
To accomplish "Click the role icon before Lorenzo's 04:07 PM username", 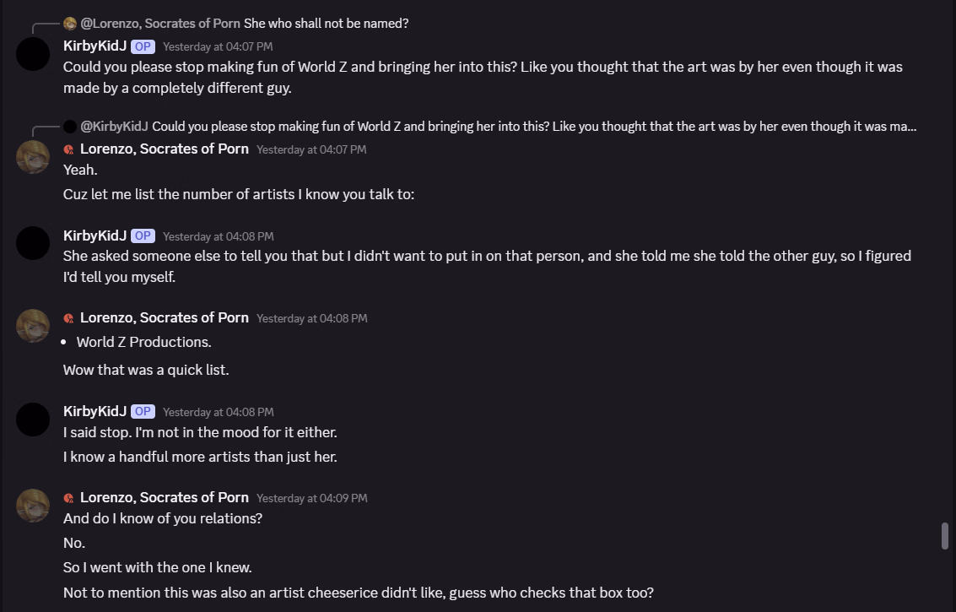I will point(69,149).
